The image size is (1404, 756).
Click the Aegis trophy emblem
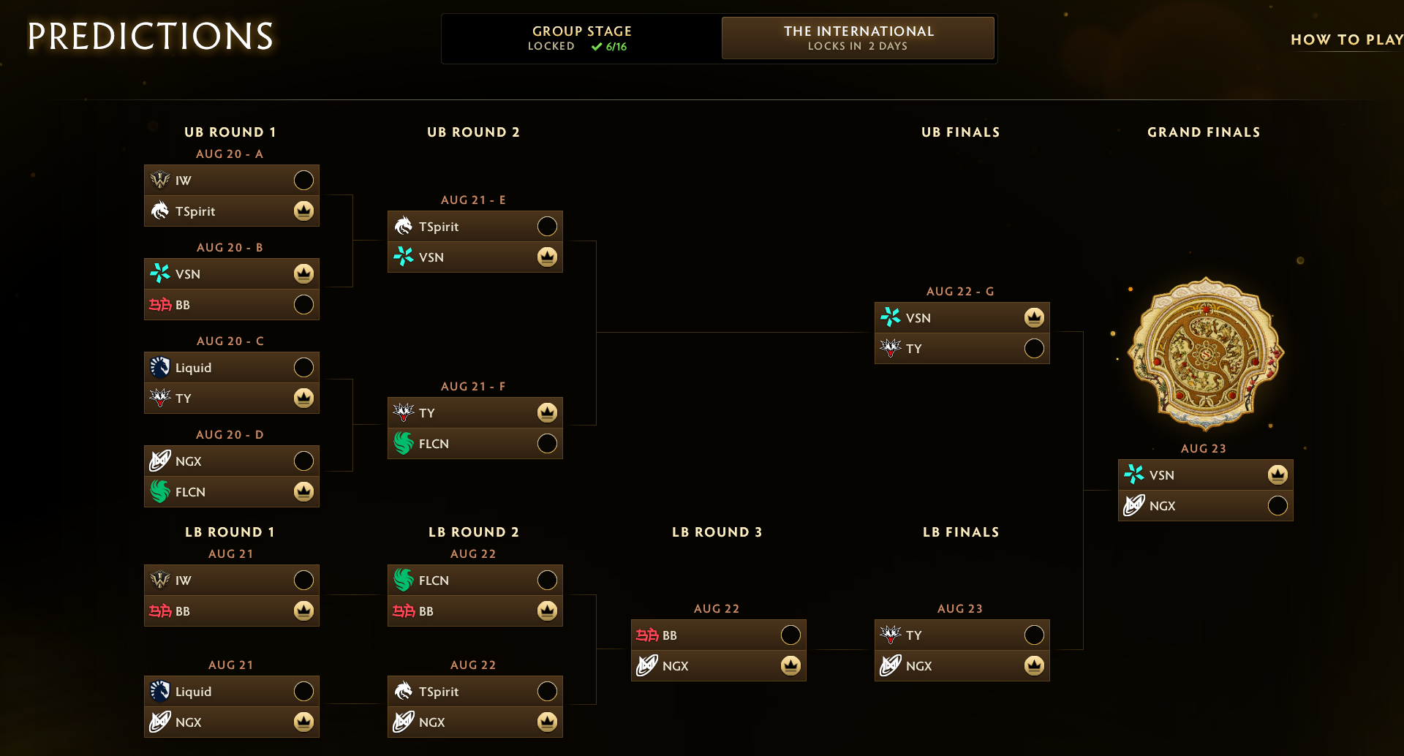click(1205, 354)
